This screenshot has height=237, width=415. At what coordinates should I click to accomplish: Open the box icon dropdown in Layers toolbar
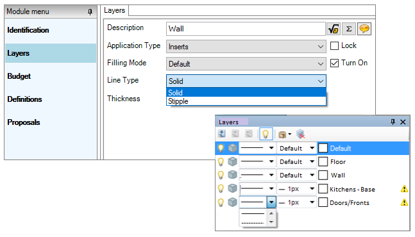point(285,135)
